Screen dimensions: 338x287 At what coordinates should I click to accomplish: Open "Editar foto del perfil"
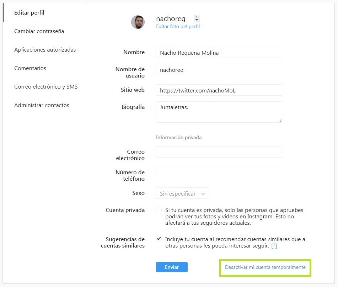point(178,26)
